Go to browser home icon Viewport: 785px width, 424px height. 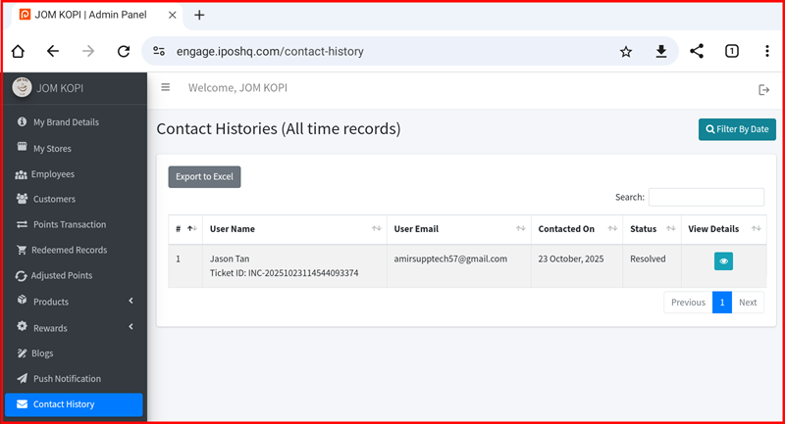[x=18, y=52]
